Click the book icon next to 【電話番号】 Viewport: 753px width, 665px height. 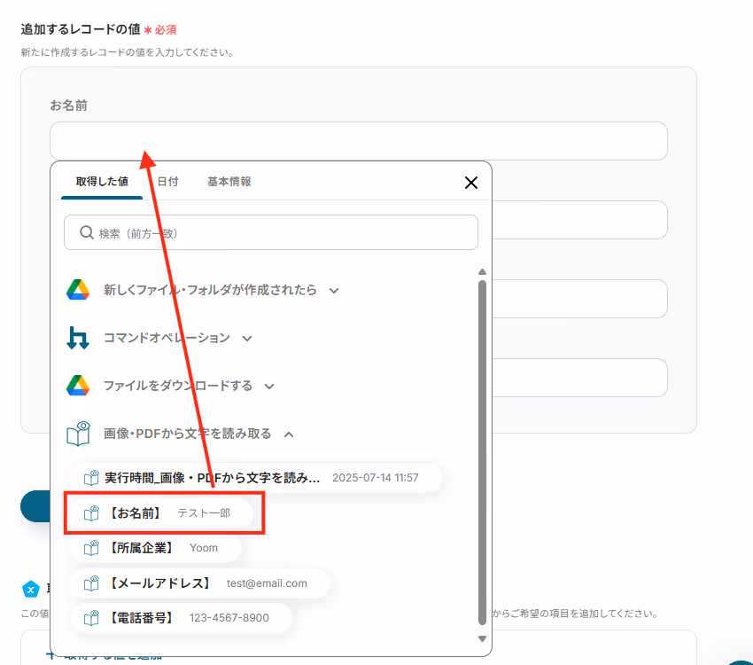tap(91, 618)
